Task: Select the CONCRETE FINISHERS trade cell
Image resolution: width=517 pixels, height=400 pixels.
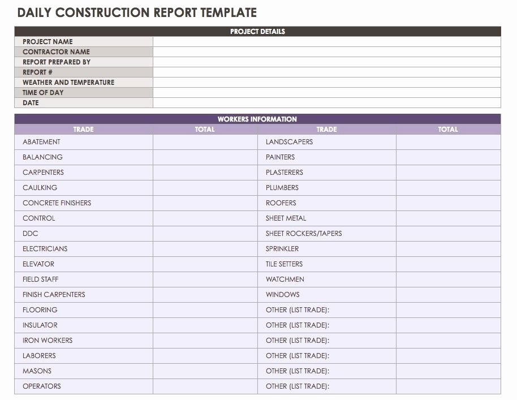Action: click(x=84, y=203)
